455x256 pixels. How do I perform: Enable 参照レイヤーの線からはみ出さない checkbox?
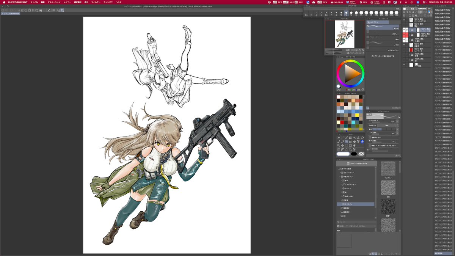[x=370, y=146]
